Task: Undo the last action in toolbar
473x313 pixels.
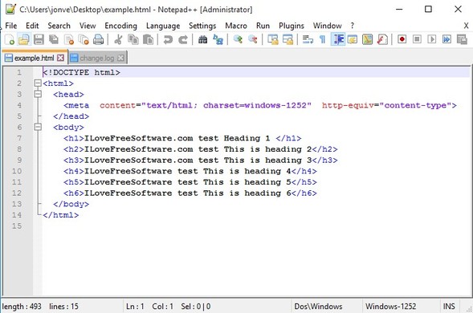Action: 168,39
